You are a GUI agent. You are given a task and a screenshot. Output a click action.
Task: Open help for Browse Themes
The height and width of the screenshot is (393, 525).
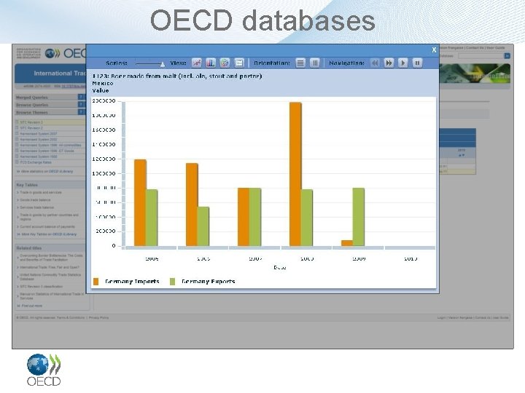click(x=82, y=112)
